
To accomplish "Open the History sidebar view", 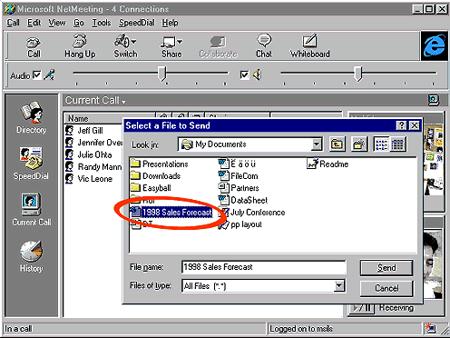I will click(31, 256).
